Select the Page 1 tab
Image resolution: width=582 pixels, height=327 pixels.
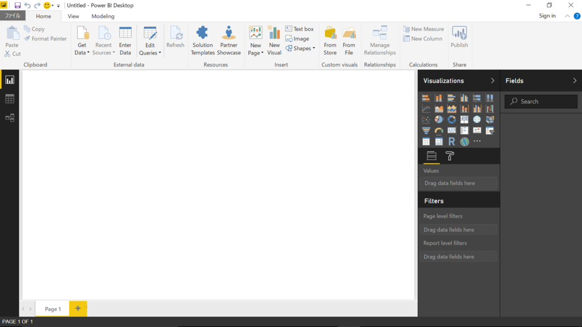pyautogui.click(x=53, y=309)
